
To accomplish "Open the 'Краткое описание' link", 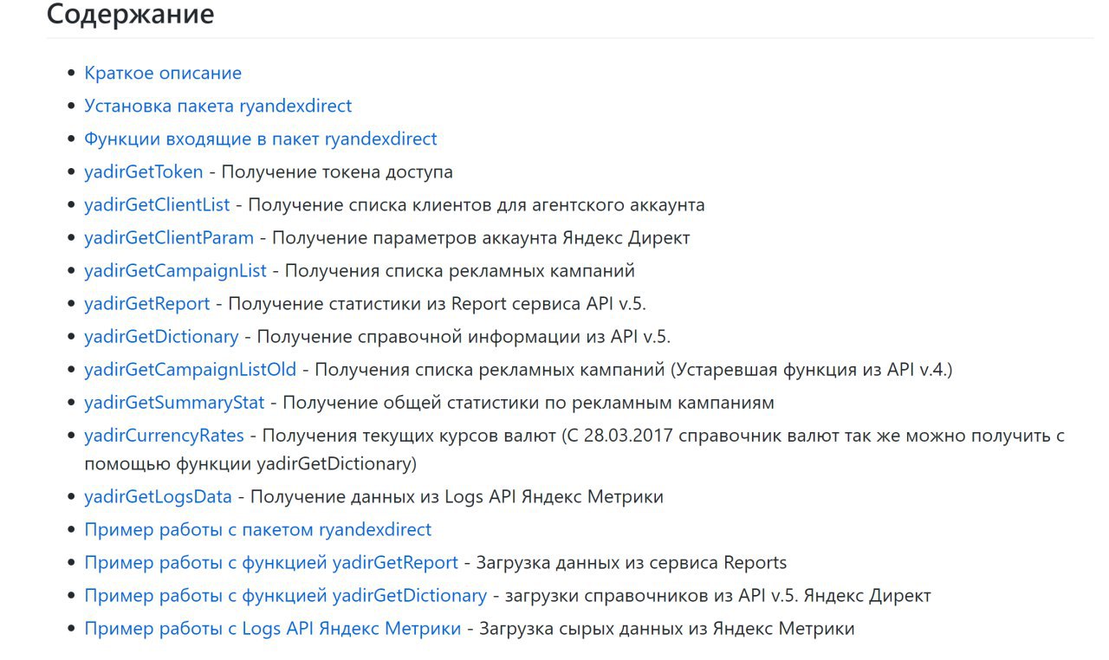I will (x=163, y=73).
